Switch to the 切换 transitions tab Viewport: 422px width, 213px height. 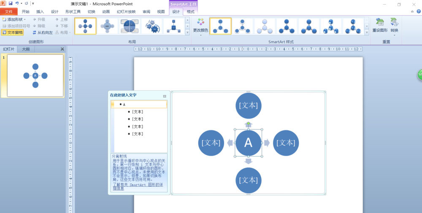(92, 11)
